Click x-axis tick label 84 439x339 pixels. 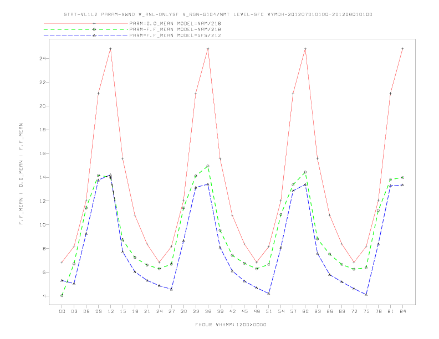click(x=403, y=311)
